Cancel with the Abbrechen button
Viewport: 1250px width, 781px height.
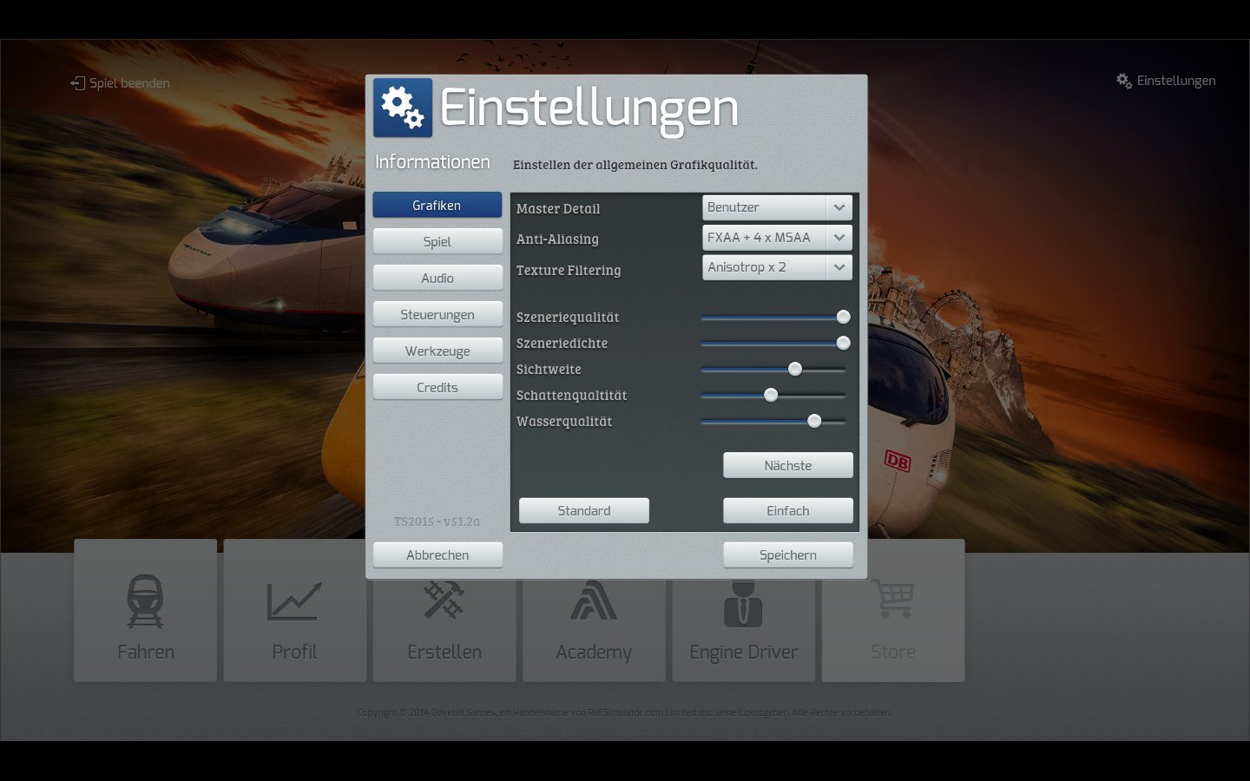coord(437,555)
